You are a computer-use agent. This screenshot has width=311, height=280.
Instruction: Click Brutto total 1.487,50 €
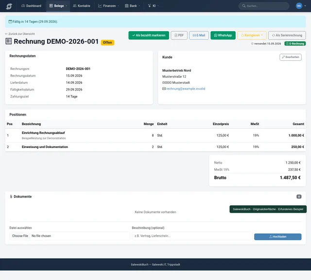coord(290,178)
